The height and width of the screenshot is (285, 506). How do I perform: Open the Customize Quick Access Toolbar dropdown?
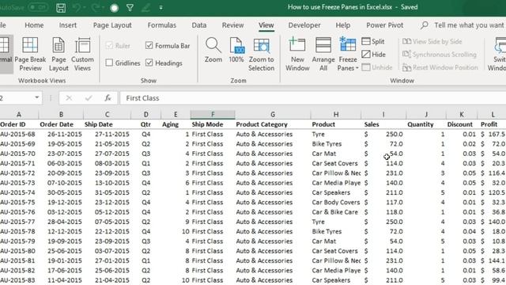160,7
